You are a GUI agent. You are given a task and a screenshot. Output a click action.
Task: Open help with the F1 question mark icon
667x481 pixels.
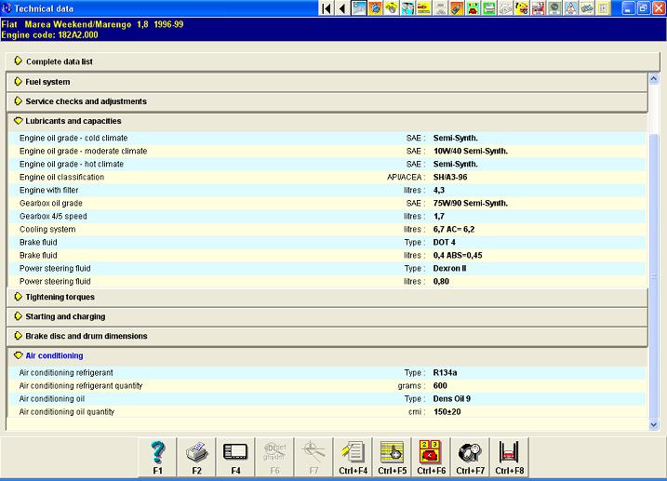point(157,457)
